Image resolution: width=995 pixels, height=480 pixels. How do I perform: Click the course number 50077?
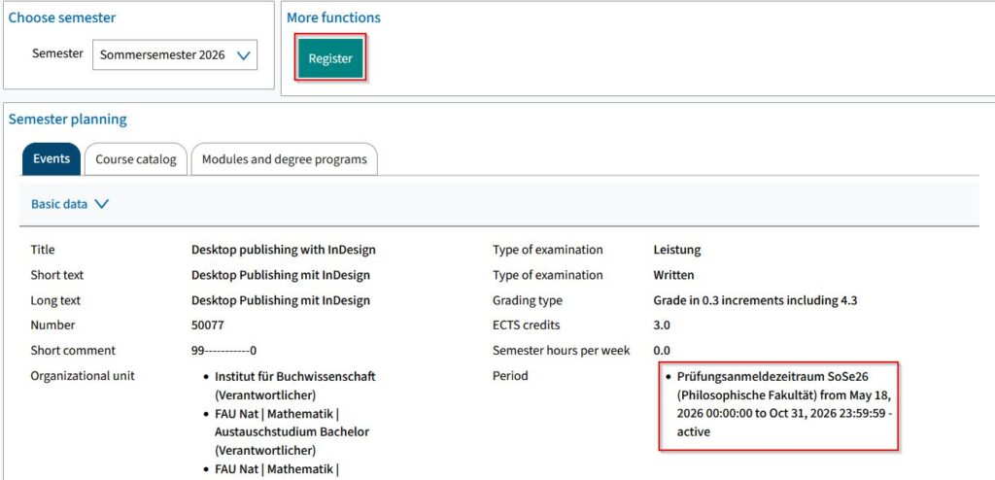tap(208, 326)
